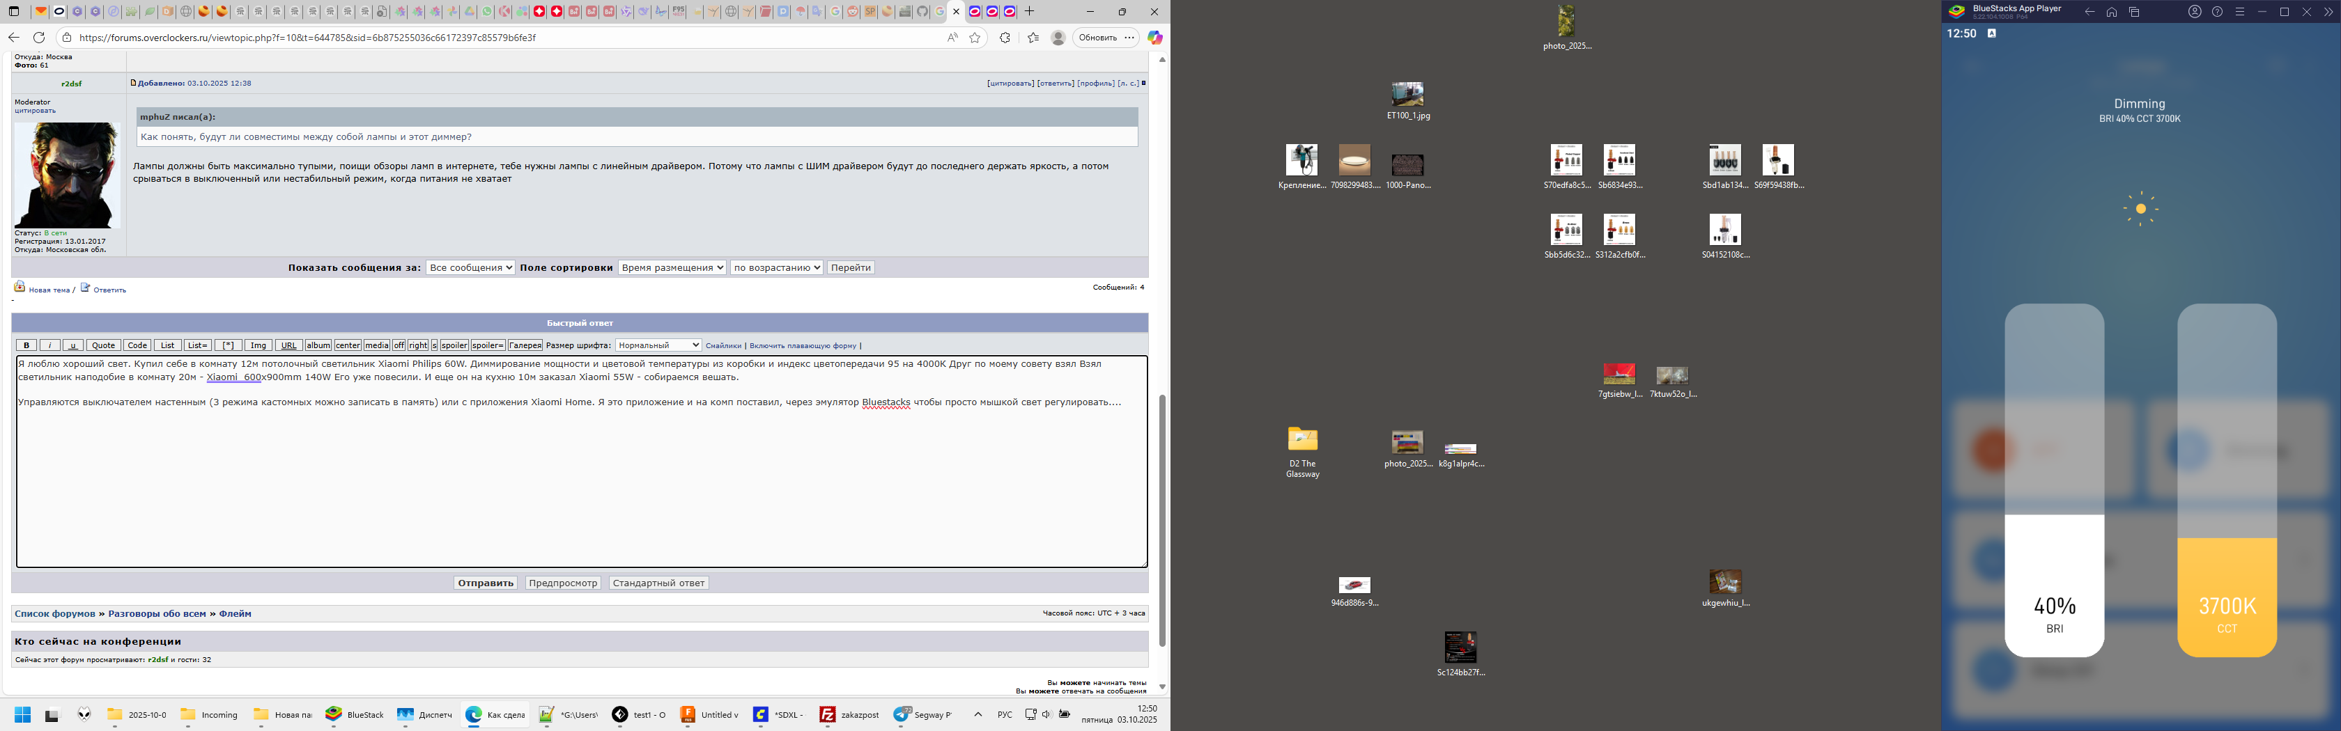This screenshot has height=731, width=2341.
Task: Open Edge read aloud icon in address bar
Action: [x=952, y=37]
